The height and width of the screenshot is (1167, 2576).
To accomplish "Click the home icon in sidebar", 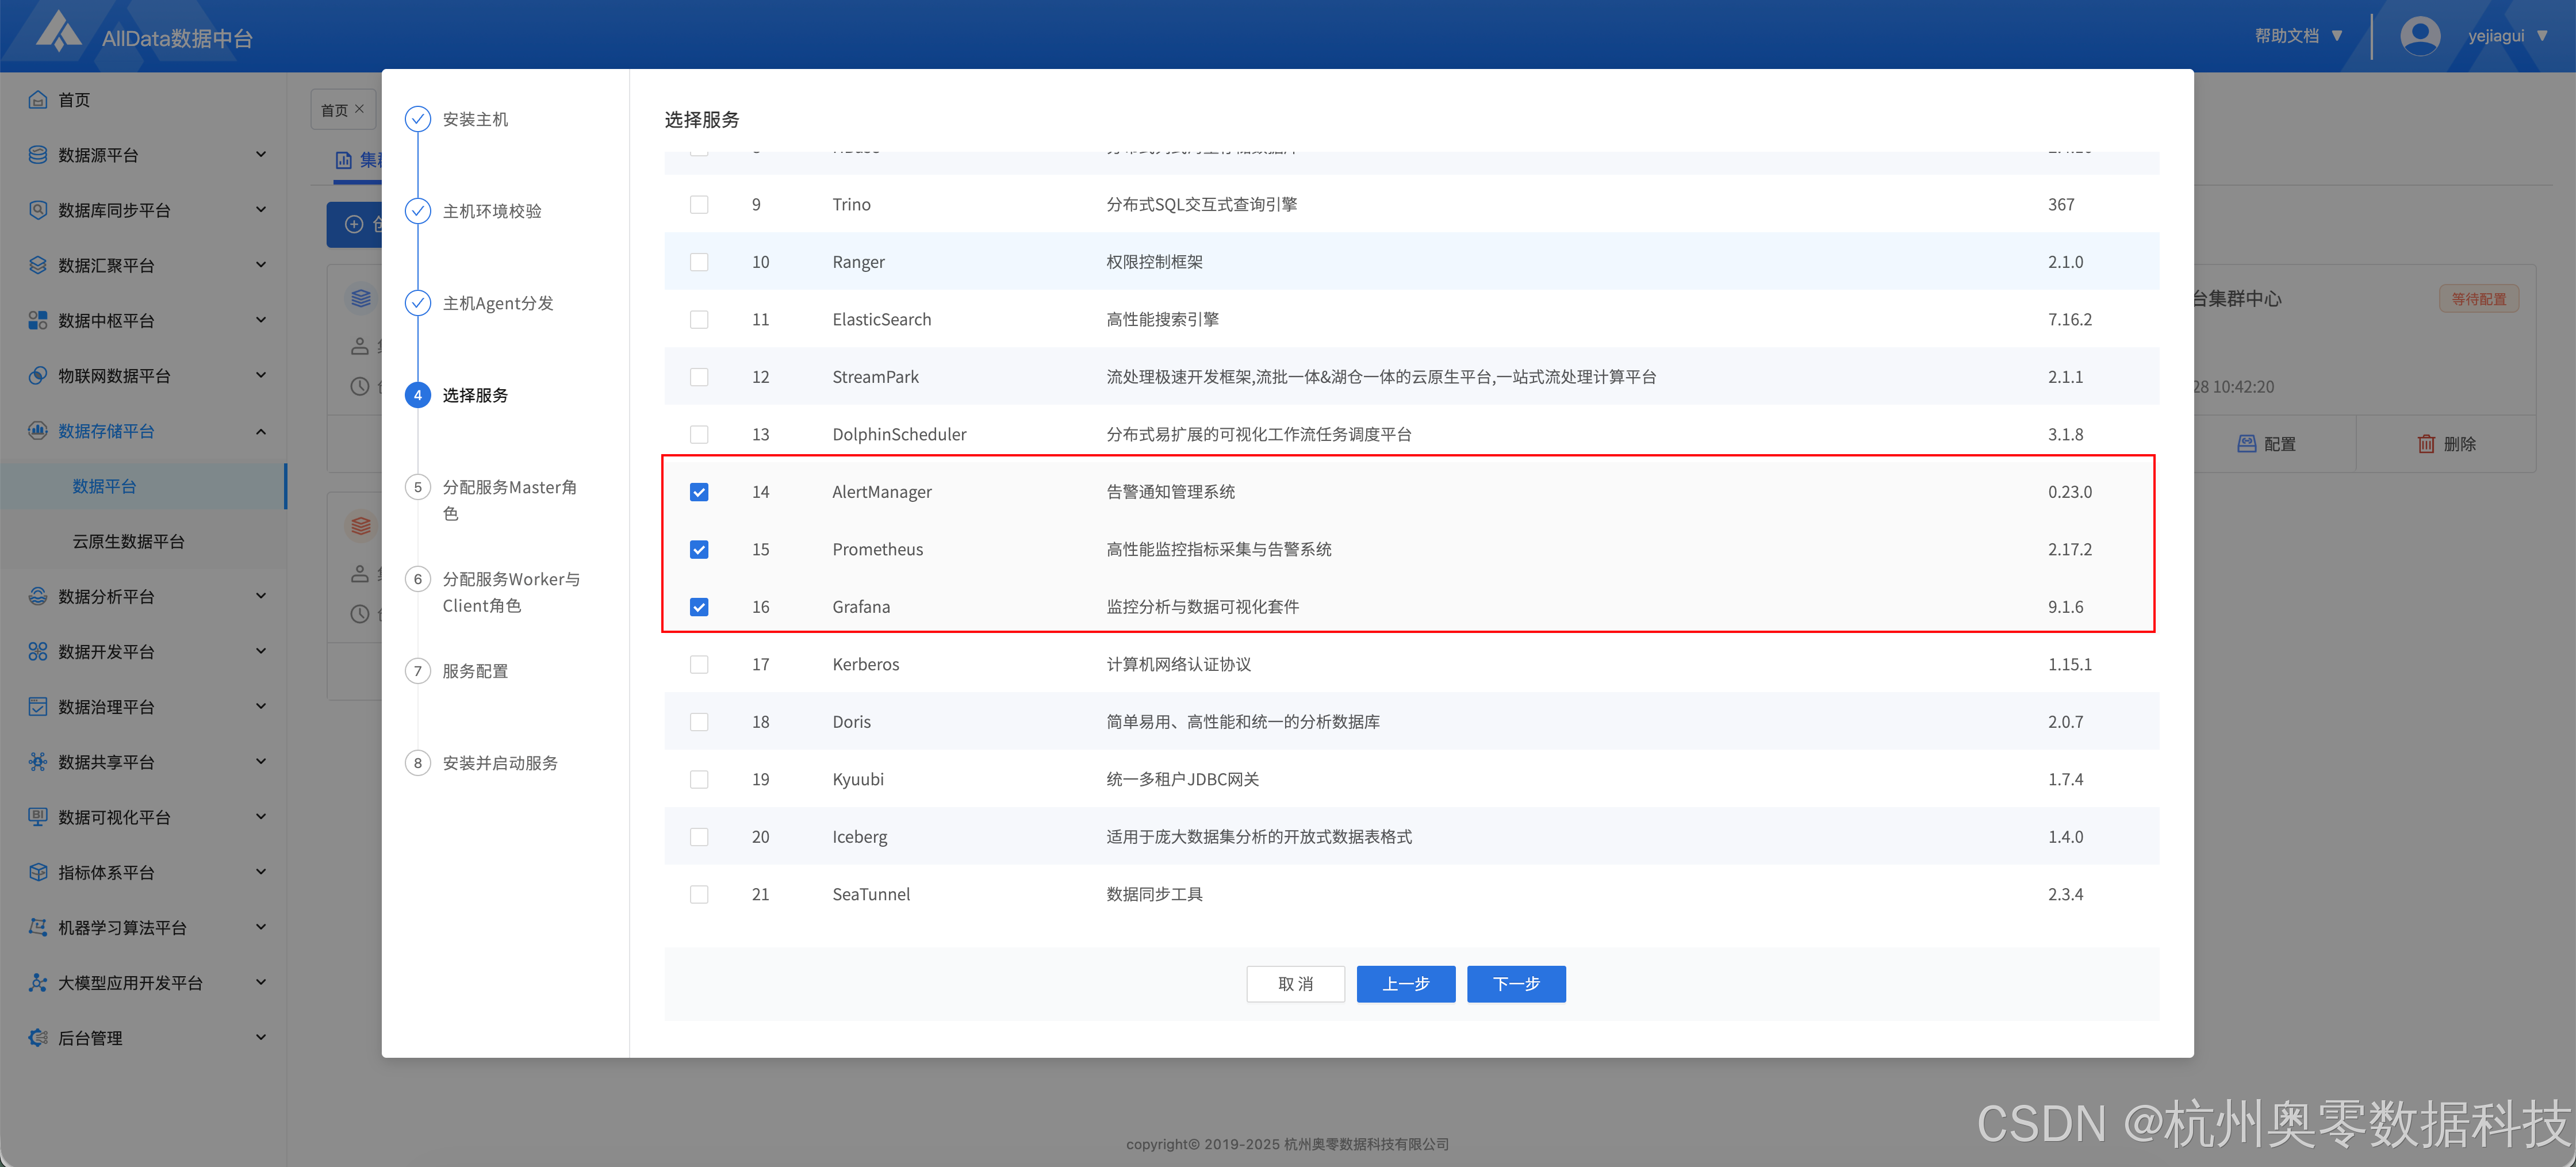I will (x=38, y=100).
